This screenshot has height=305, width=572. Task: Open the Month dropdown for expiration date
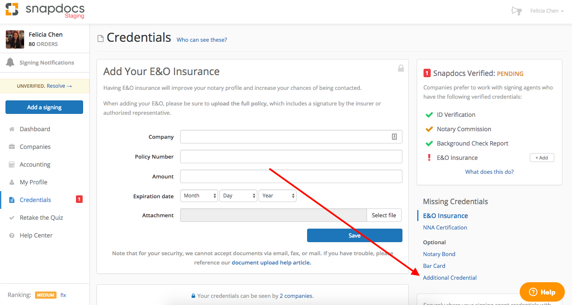click(x=199, y=195)
